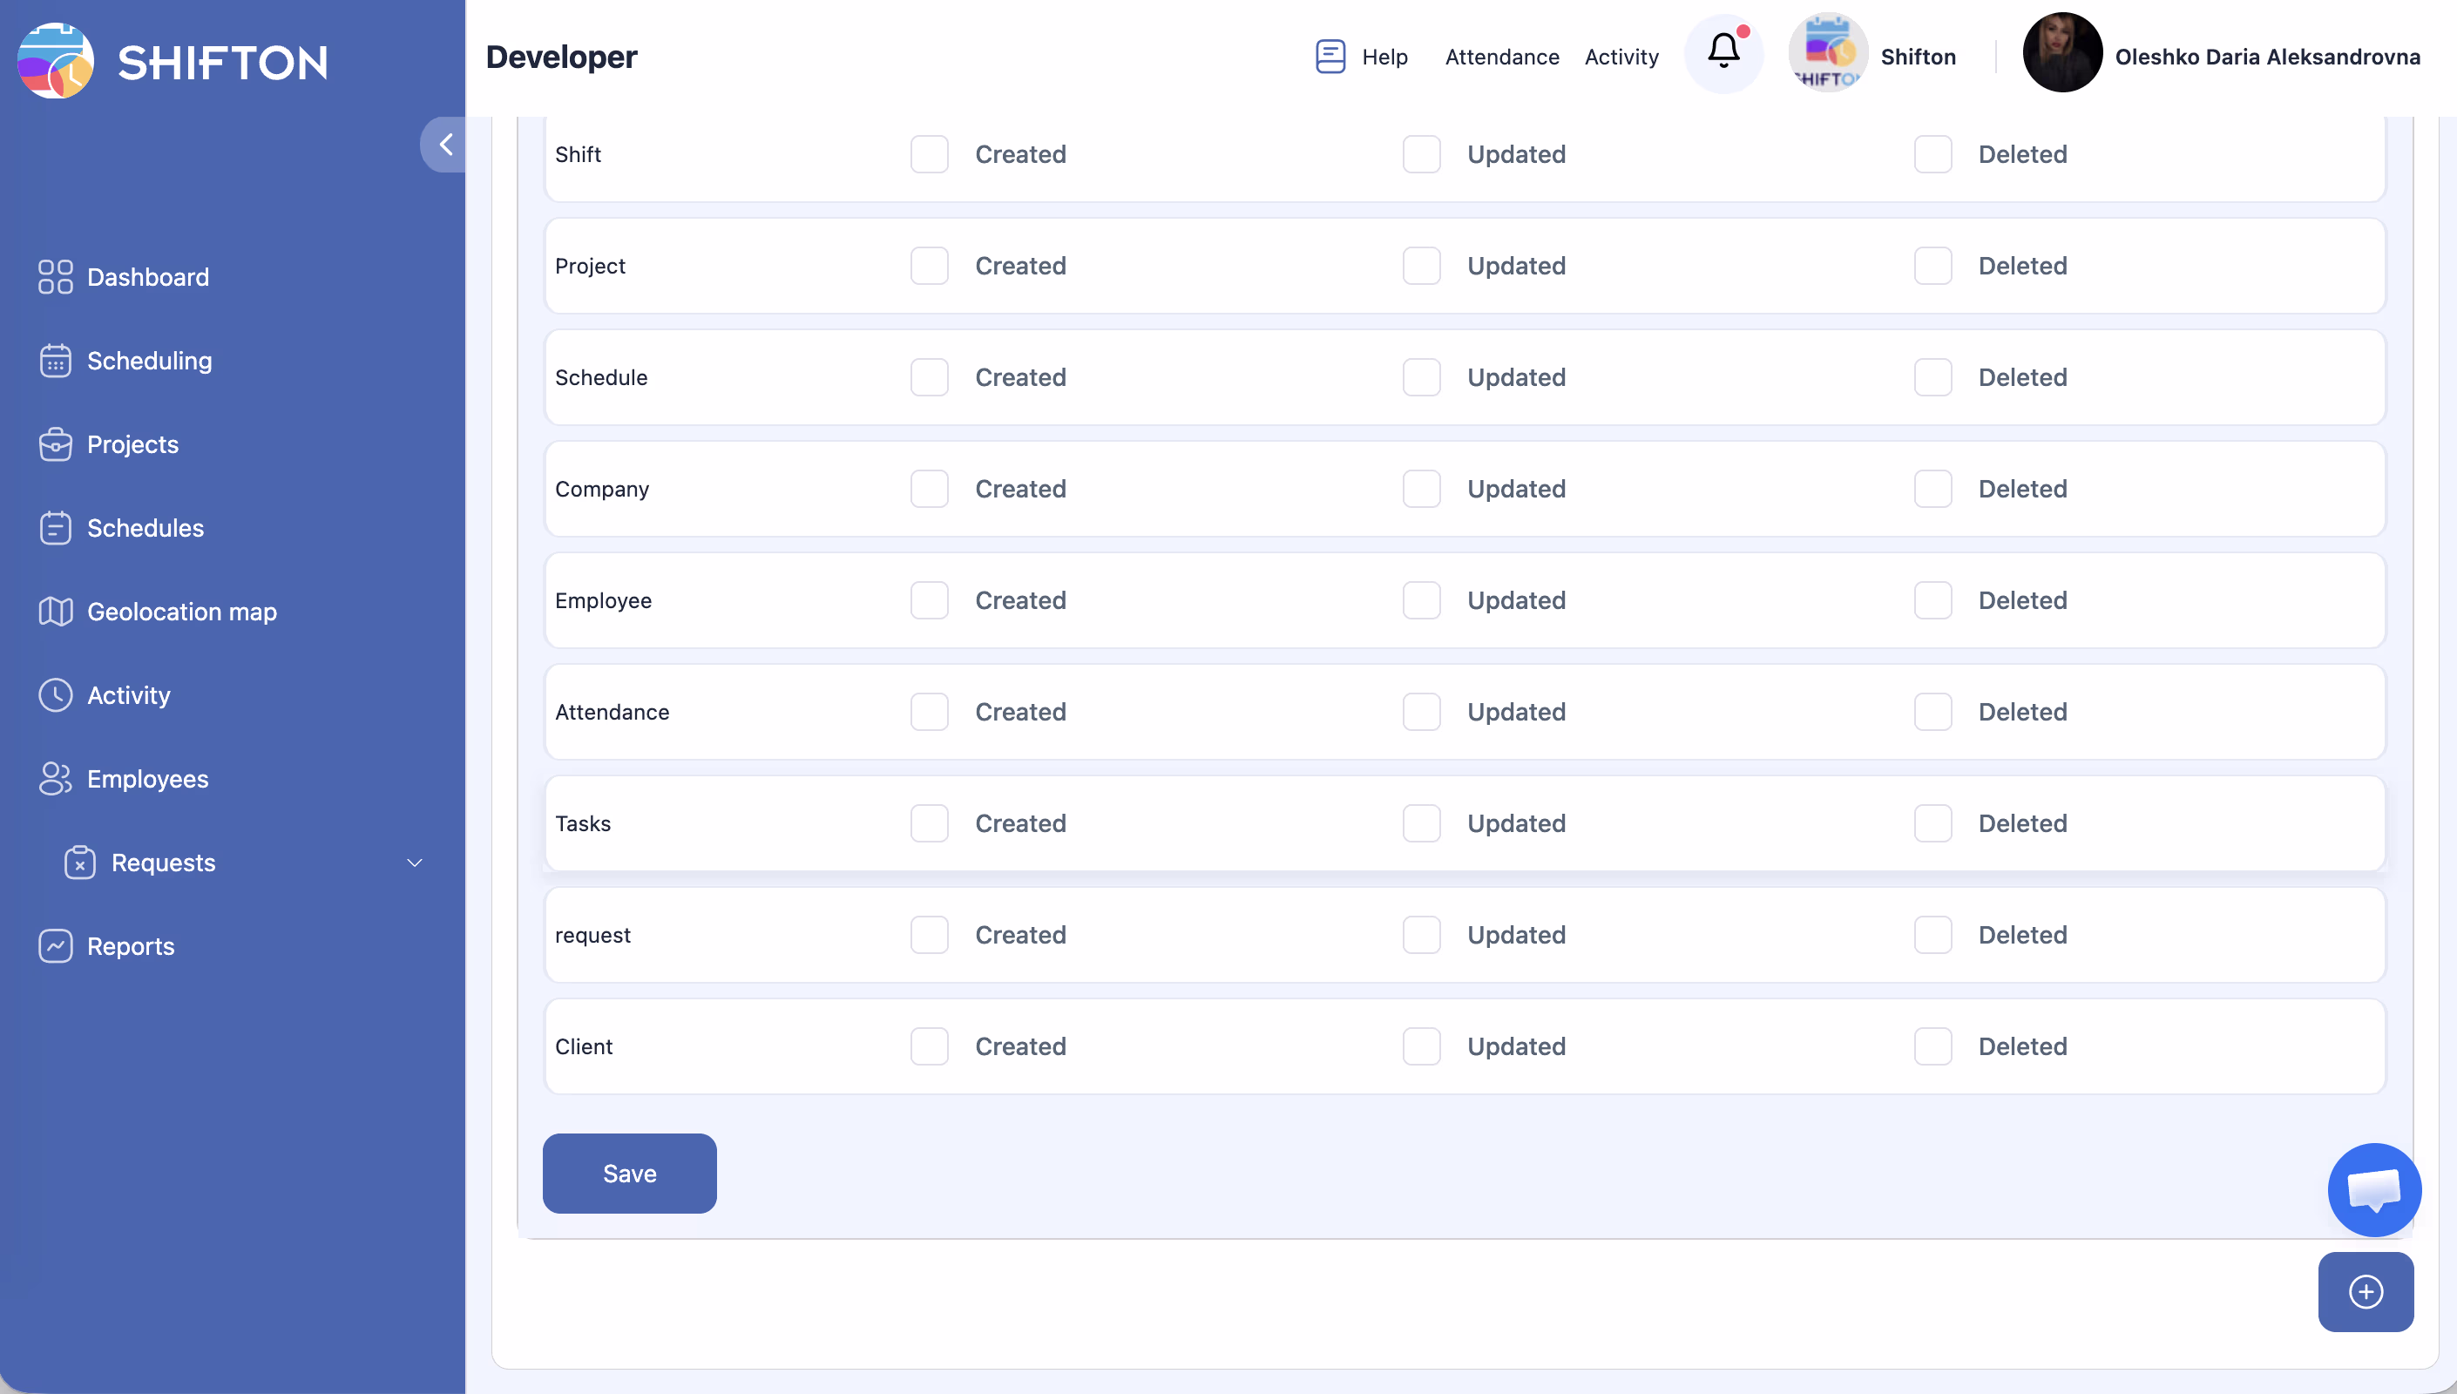Click the plus circle add button
This screenshot has width=2457, height=1394.
click(x=2366, y=1291)
